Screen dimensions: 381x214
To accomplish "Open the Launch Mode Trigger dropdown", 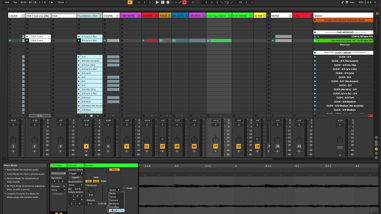I will coord(76,173).
